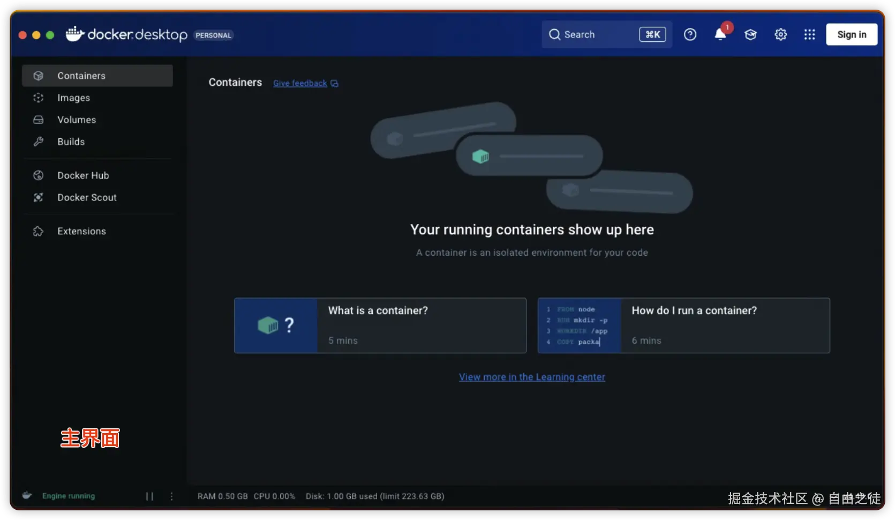The height and width of the screenshot is (520, 895).
Task: Open the 'What is a container?' card
Action: (x=380, y=325)
